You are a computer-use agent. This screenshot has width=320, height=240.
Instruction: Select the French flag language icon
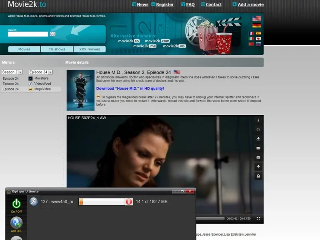pyautogui.click(x=251, y=33)
